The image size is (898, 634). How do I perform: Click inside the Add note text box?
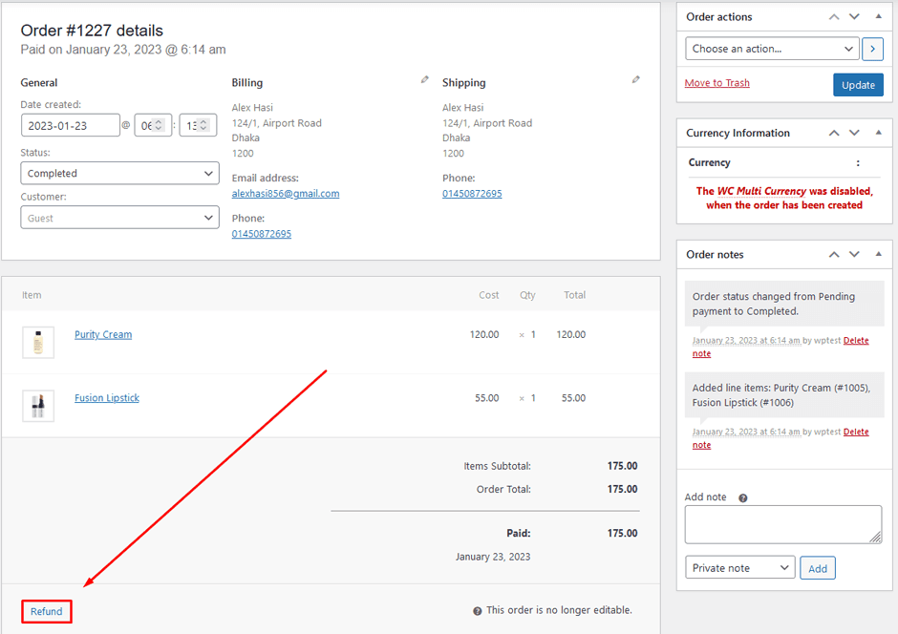[x=782, y=523]
